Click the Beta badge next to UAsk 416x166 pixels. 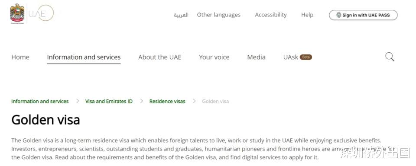click(x=306, y=57)
